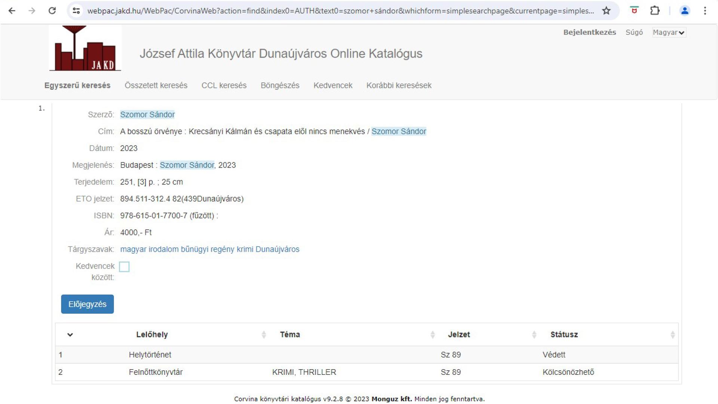This screenshot has width=718, height=404.
Task: Click the price value 4000,- Ft
Action: tap(136, 232)
